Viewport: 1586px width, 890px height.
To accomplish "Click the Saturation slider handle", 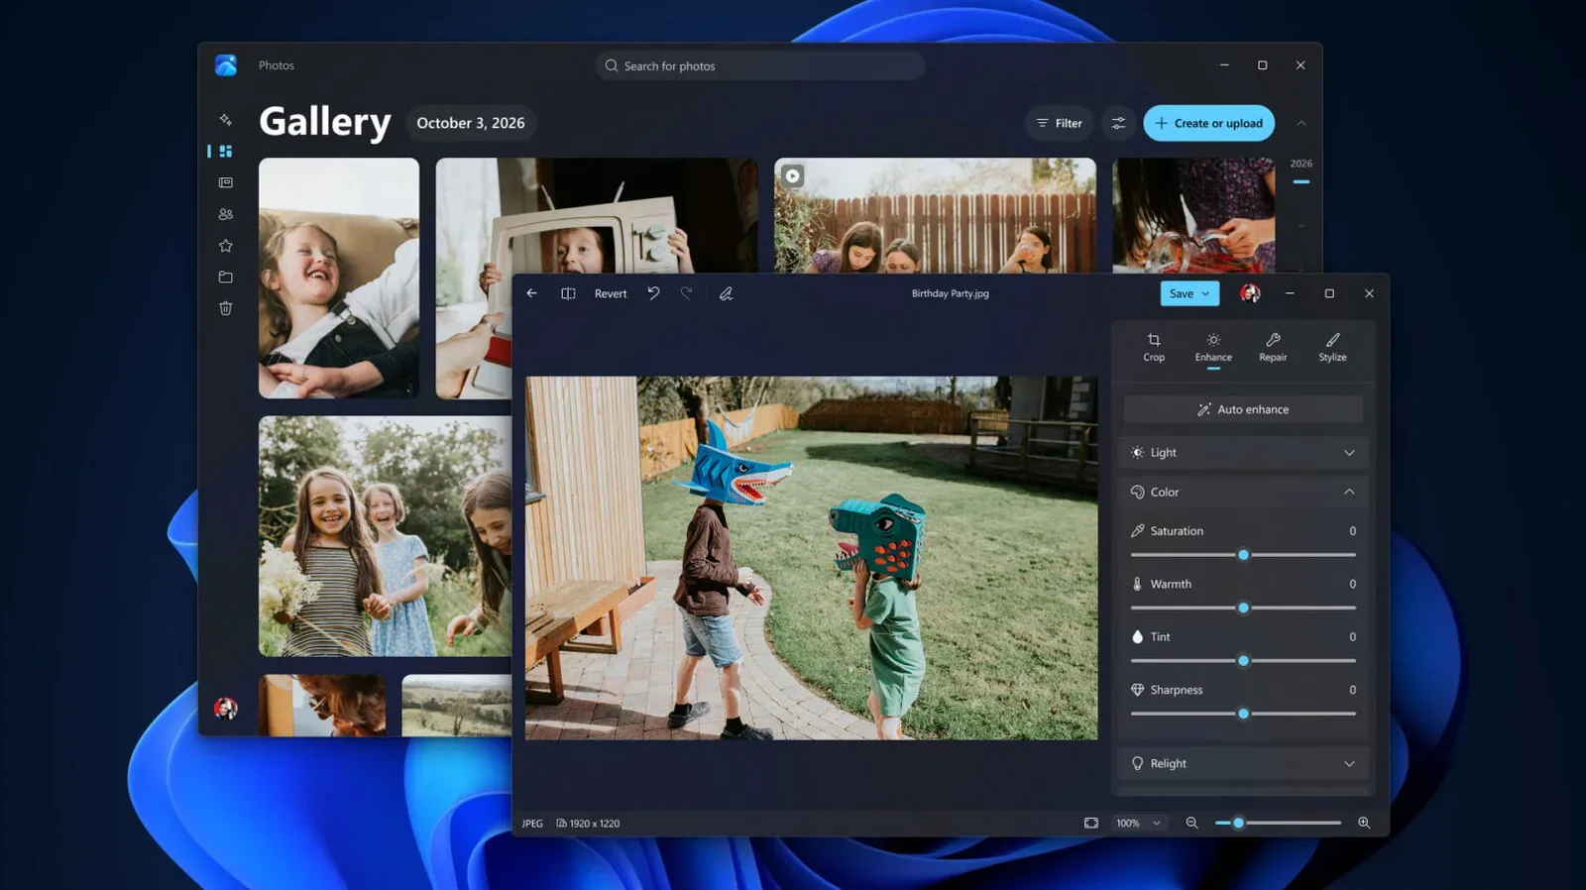I will click(x=1243, y=555).
